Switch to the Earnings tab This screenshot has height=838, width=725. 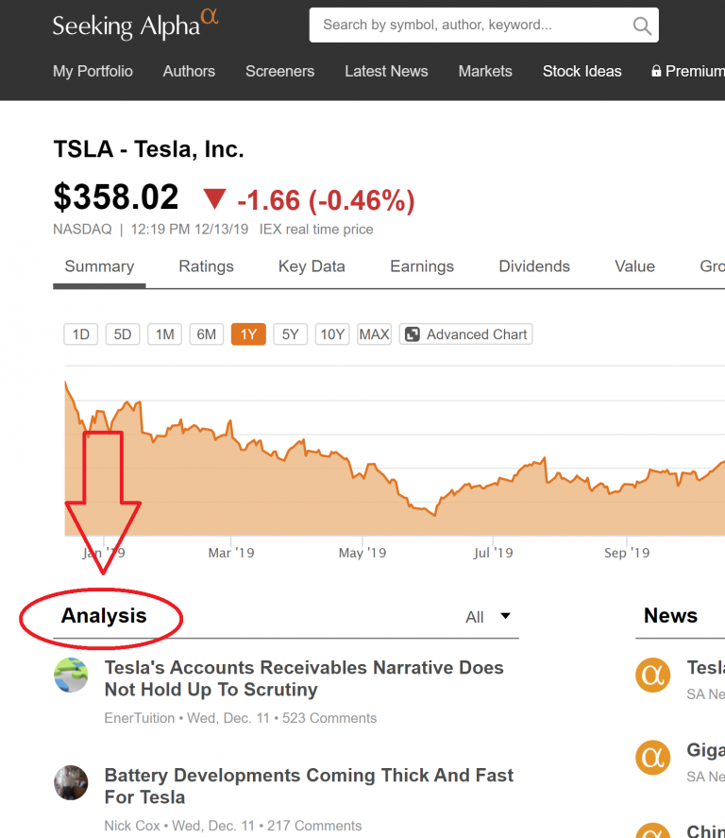click(x=422, y=266)
